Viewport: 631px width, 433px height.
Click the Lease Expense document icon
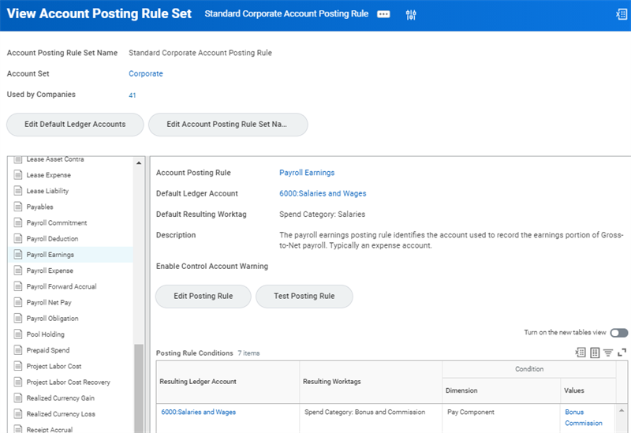pyautogui.click(x=17, y=174)
